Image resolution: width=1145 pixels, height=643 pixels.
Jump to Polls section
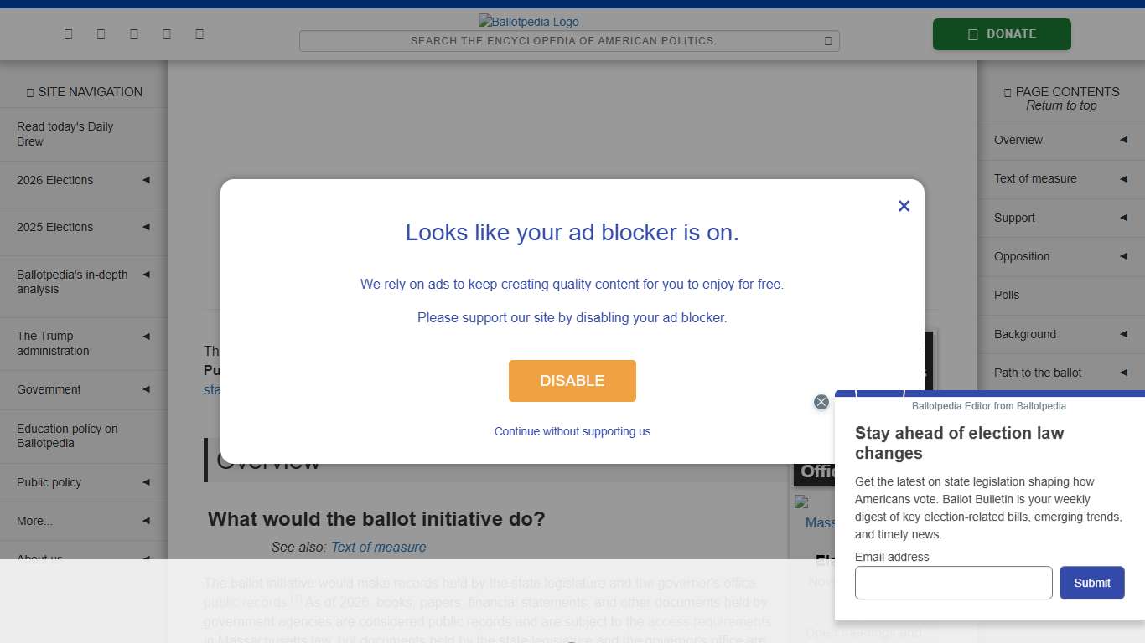[x=1007, y=295]
